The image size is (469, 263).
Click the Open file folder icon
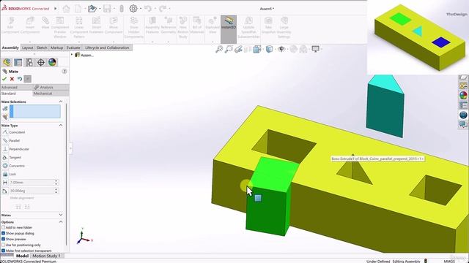tap(92, 8)
